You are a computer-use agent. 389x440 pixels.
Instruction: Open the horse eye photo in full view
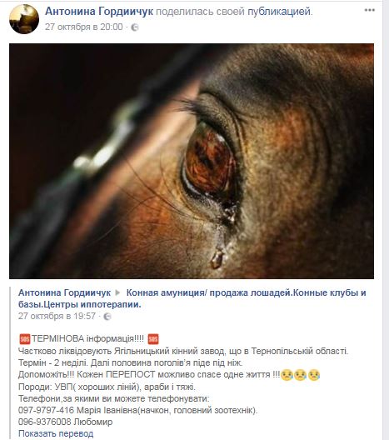[x=192, y=161]
